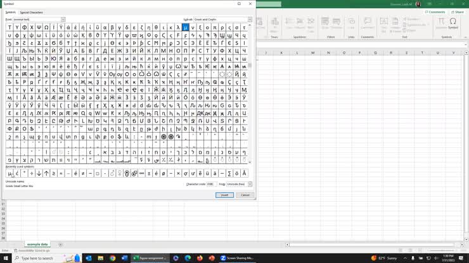Select the 'example data' sheet tab
Image resolution: width=469 pixels, height=263 pixels.
pyautogui.click(x=37, y=244)
